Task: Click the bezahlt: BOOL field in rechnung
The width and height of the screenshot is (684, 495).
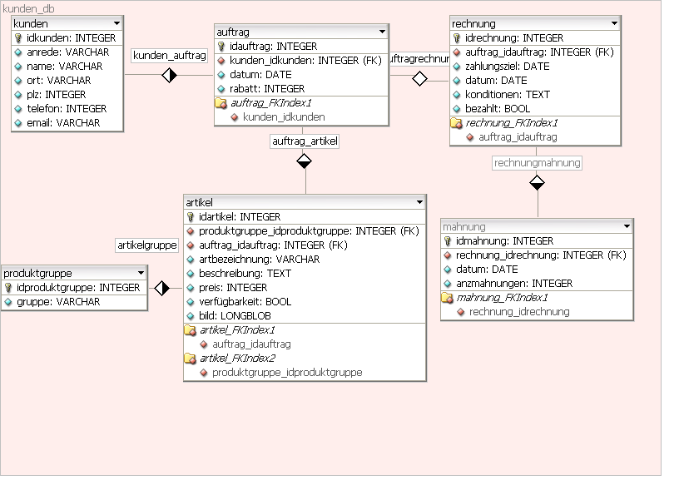Action: pyautogui.click(x=498, y=109)
